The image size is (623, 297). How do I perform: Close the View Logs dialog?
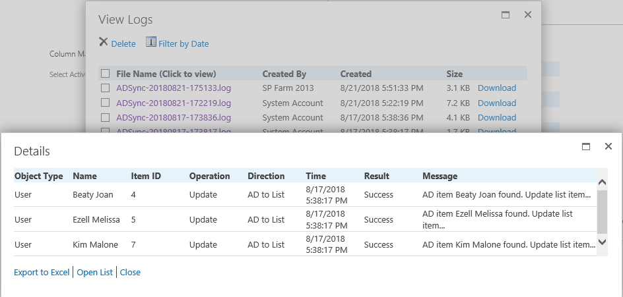pos(528,14)
